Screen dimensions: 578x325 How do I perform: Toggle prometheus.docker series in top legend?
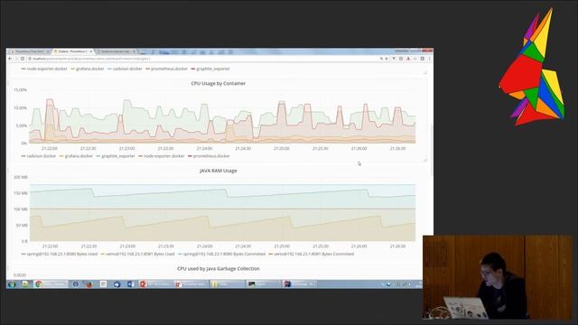166,69
